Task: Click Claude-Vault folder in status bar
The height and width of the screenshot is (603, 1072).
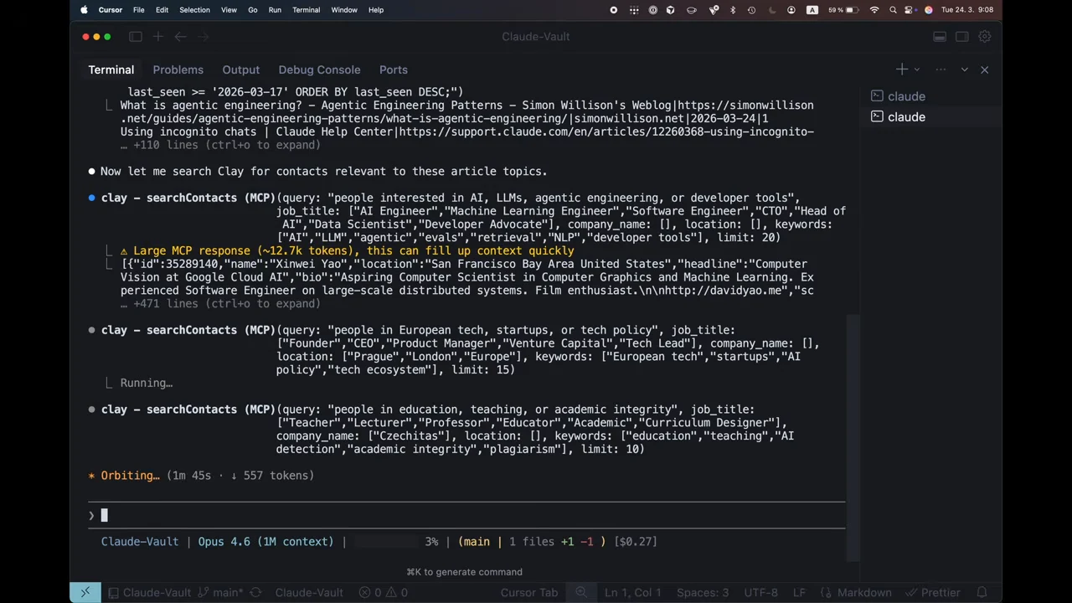Action: pos(149,592)
